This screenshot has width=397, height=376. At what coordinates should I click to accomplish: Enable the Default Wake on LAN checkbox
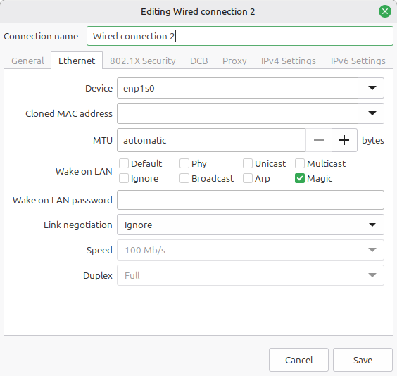[124, 163]
